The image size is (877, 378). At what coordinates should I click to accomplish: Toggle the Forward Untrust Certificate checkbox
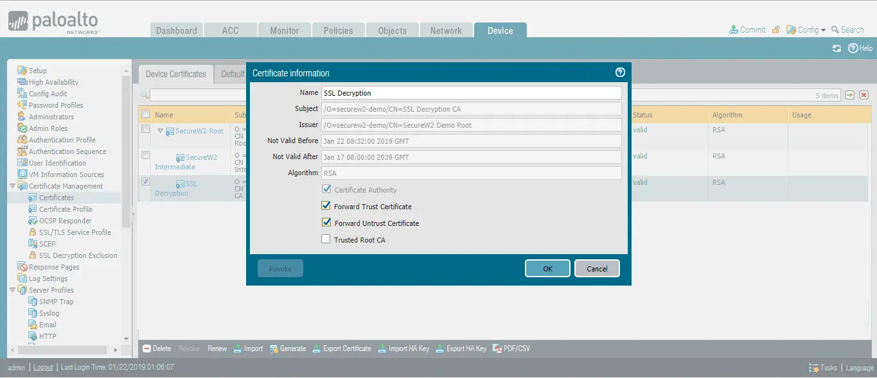326,223
